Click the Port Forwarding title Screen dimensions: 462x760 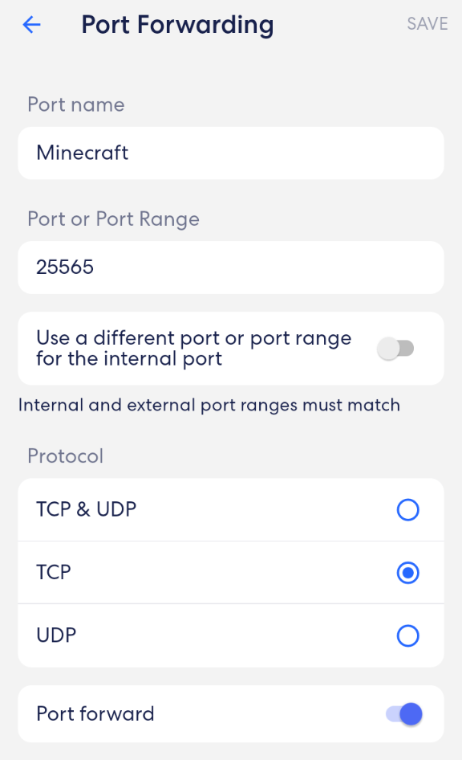click(x=177, y=25)
